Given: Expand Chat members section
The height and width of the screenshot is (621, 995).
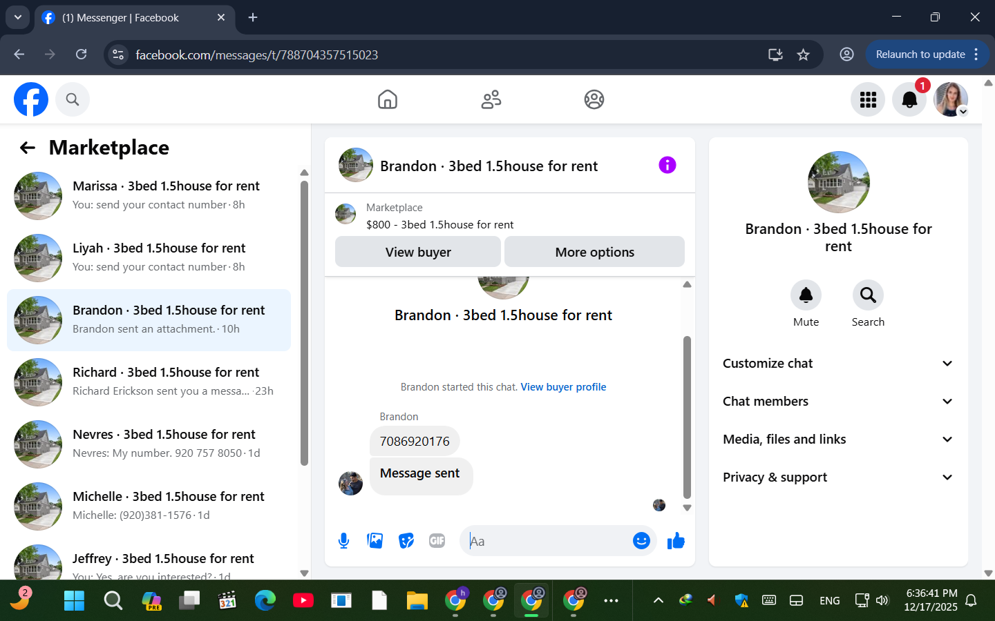Looking at the screenshot, I should (x=838, y=402).
